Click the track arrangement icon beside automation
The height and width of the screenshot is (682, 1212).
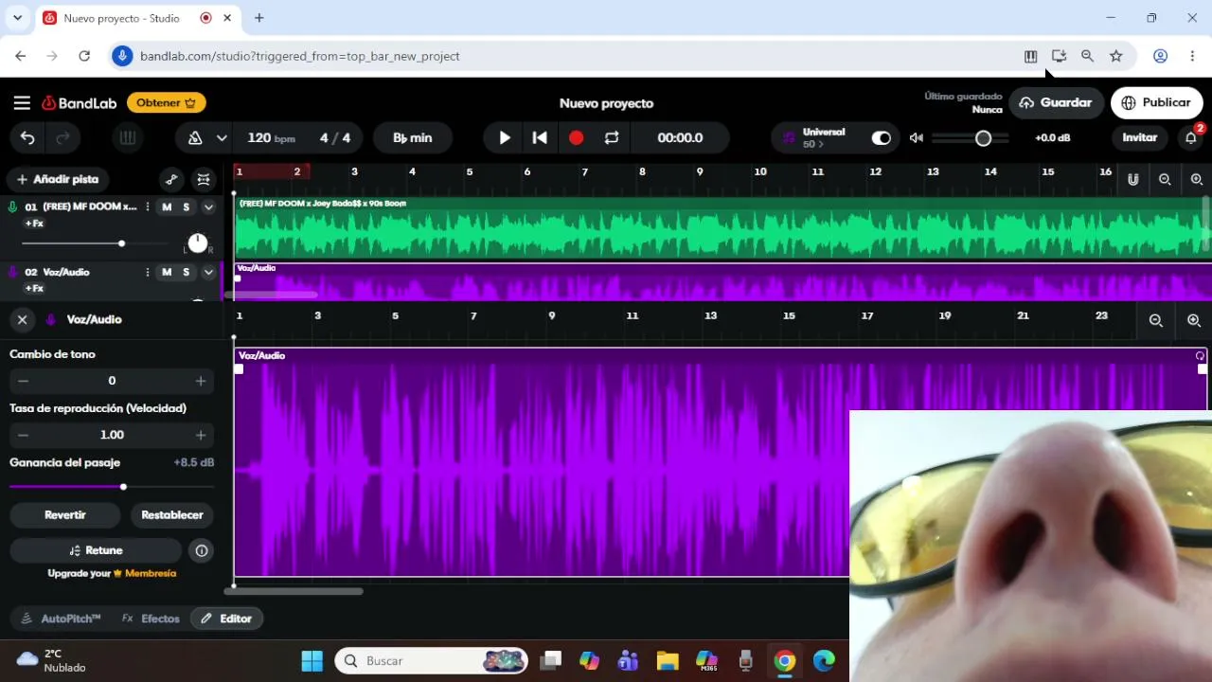pos(204,179)
